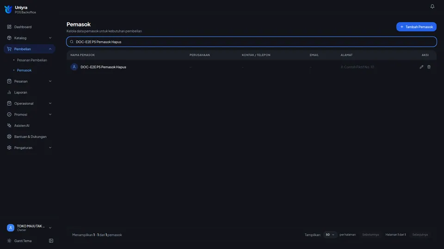444x249 pixels.
Task: Open the notifications bell
Action: (x=432, y=6)
